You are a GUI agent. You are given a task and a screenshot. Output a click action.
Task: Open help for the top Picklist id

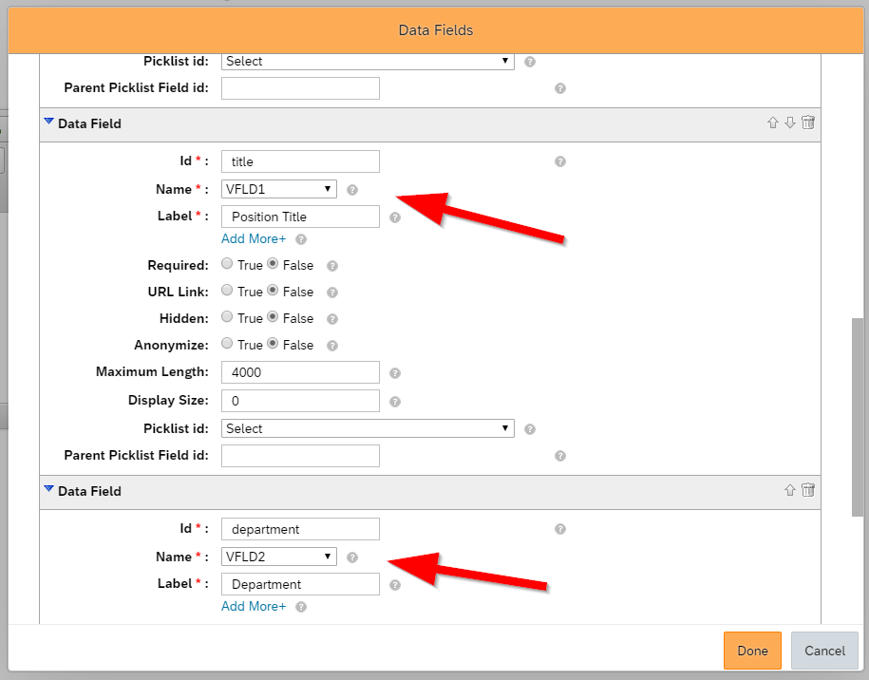click(530, 62)
